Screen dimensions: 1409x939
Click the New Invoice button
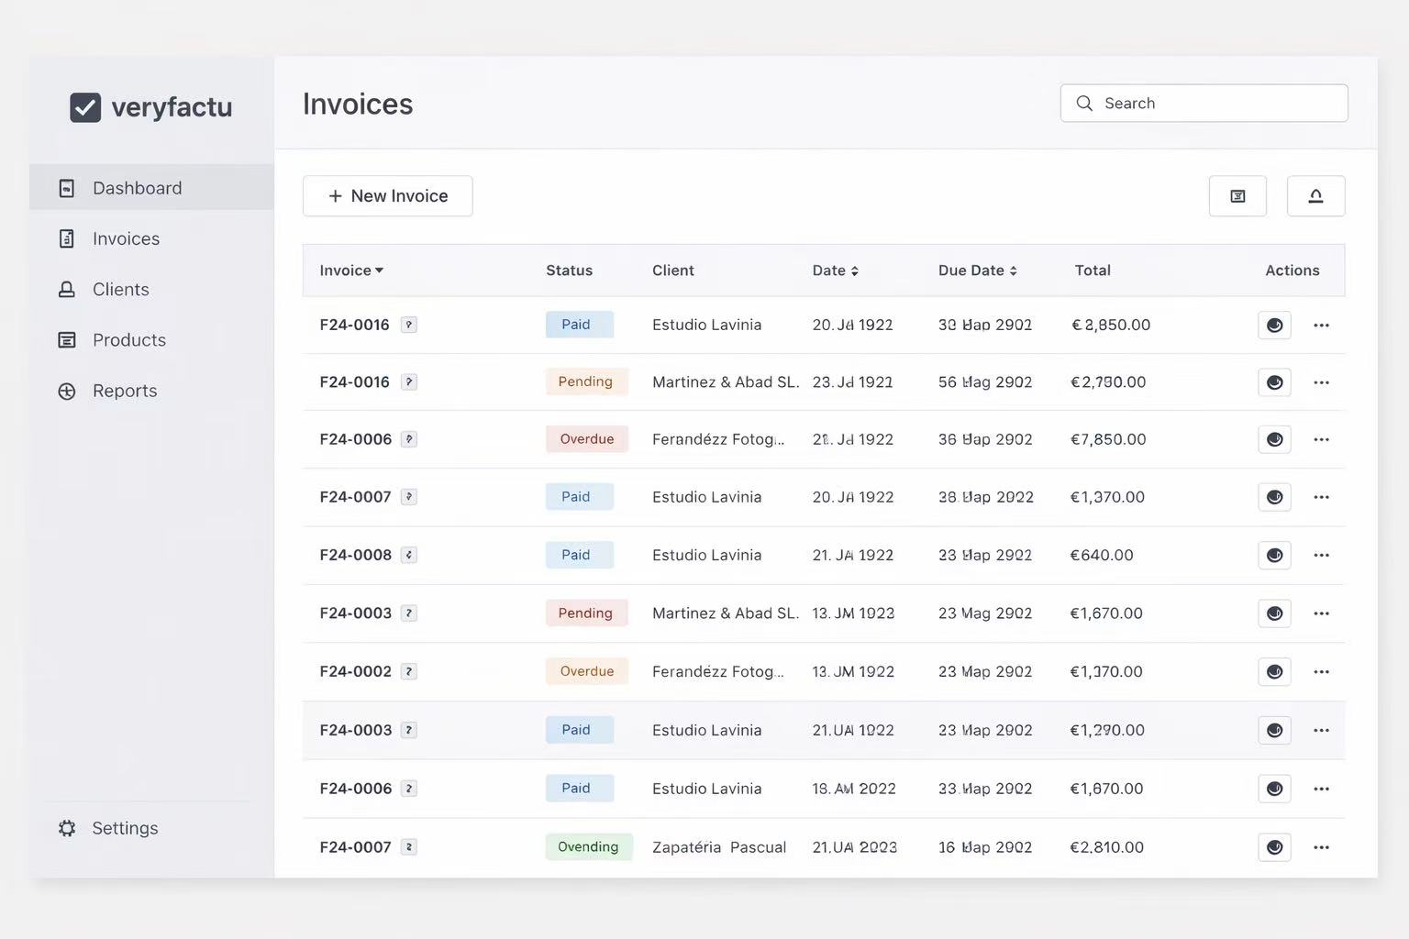[x=387, y=196]
